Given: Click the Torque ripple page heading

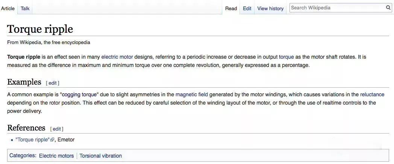Looking at the screenshot, I should pos(40,29).
